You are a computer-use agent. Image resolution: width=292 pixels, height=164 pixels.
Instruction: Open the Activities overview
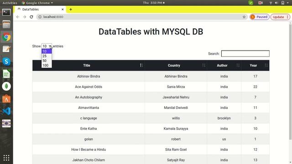[10, 3]
